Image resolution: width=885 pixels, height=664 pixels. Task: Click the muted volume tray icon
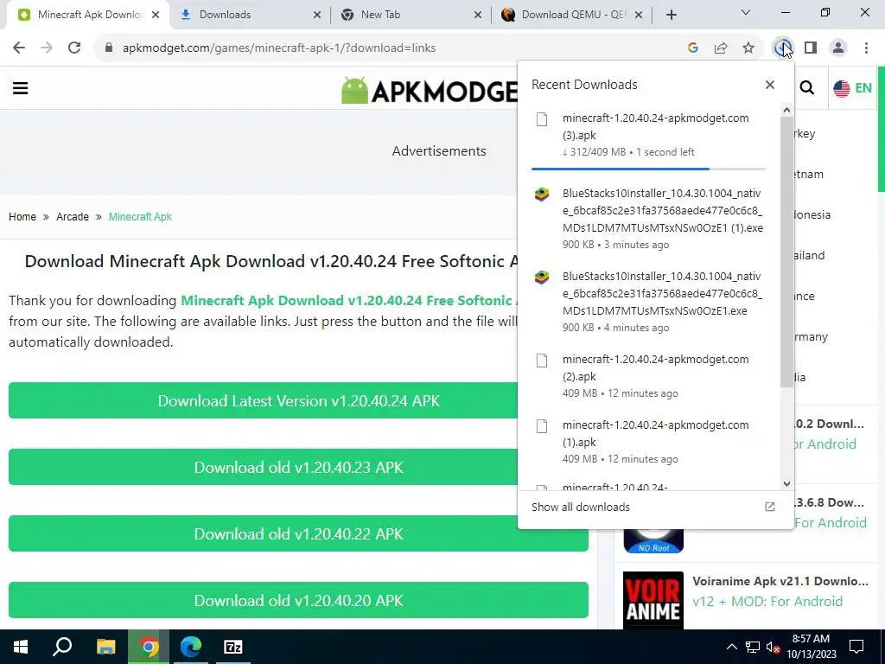click(x=773, y=647)
